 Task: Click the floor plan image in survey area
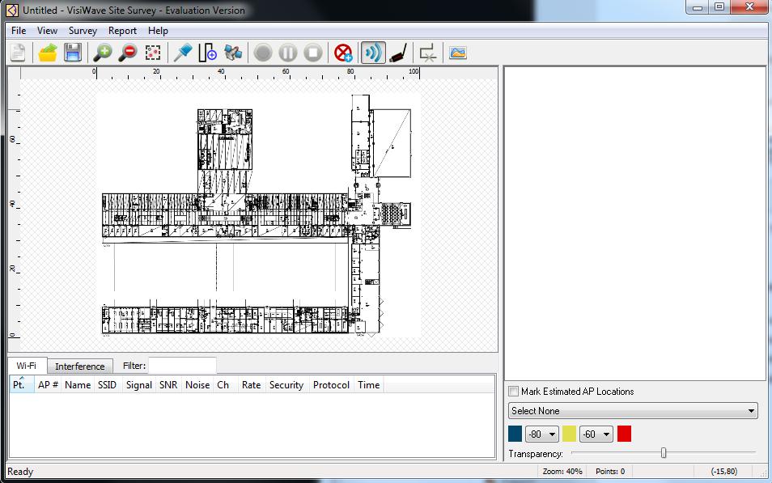pos(257,215)
